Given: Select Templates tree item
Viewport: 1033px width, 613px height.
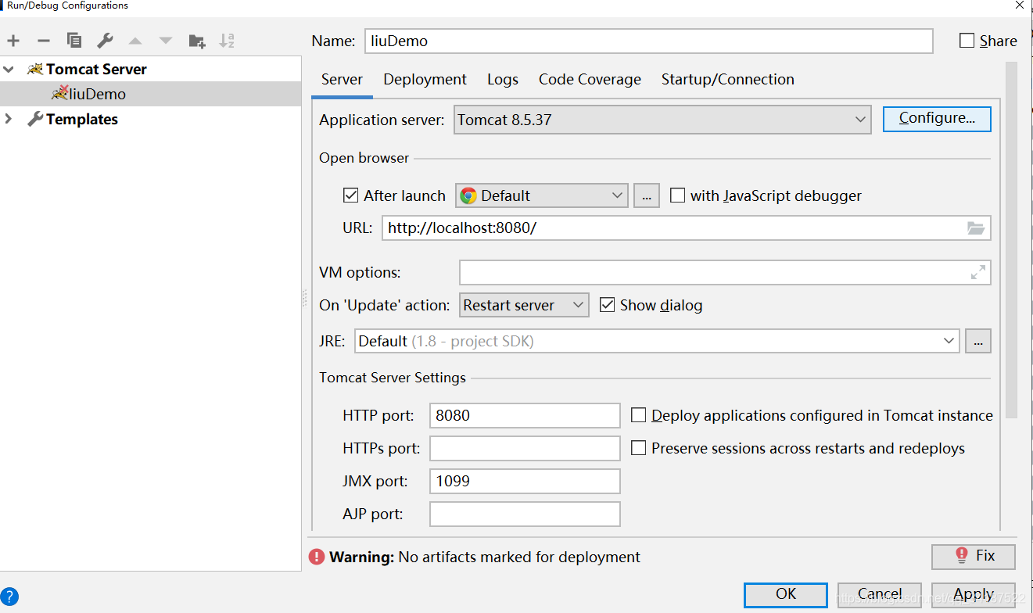Looking at the screenshot, I should (x=150, y=119).
